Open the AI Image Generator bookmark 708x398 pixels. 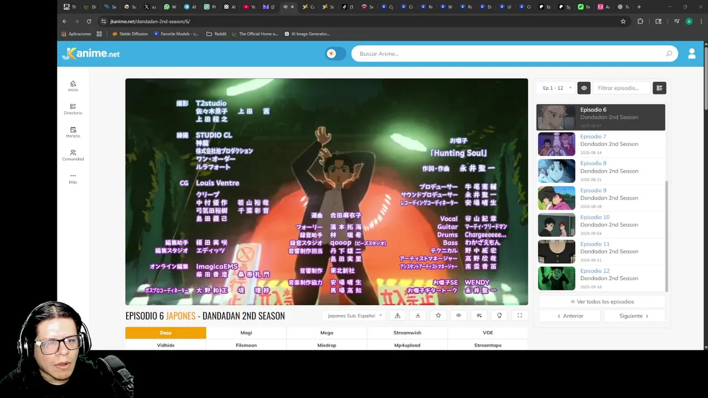point(307,34)
